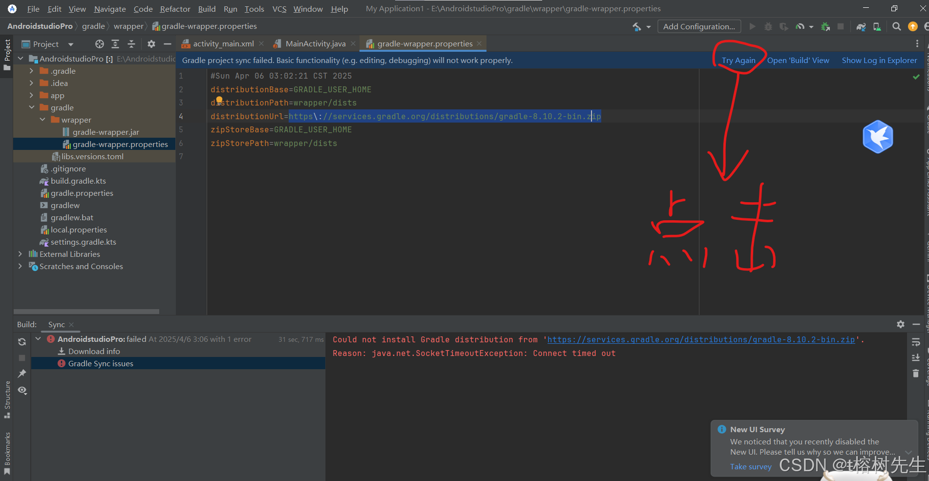Open the Project view dropdown
Image resolution: width=929 pixels, height=481 pixels.
[x=70, y=44]
